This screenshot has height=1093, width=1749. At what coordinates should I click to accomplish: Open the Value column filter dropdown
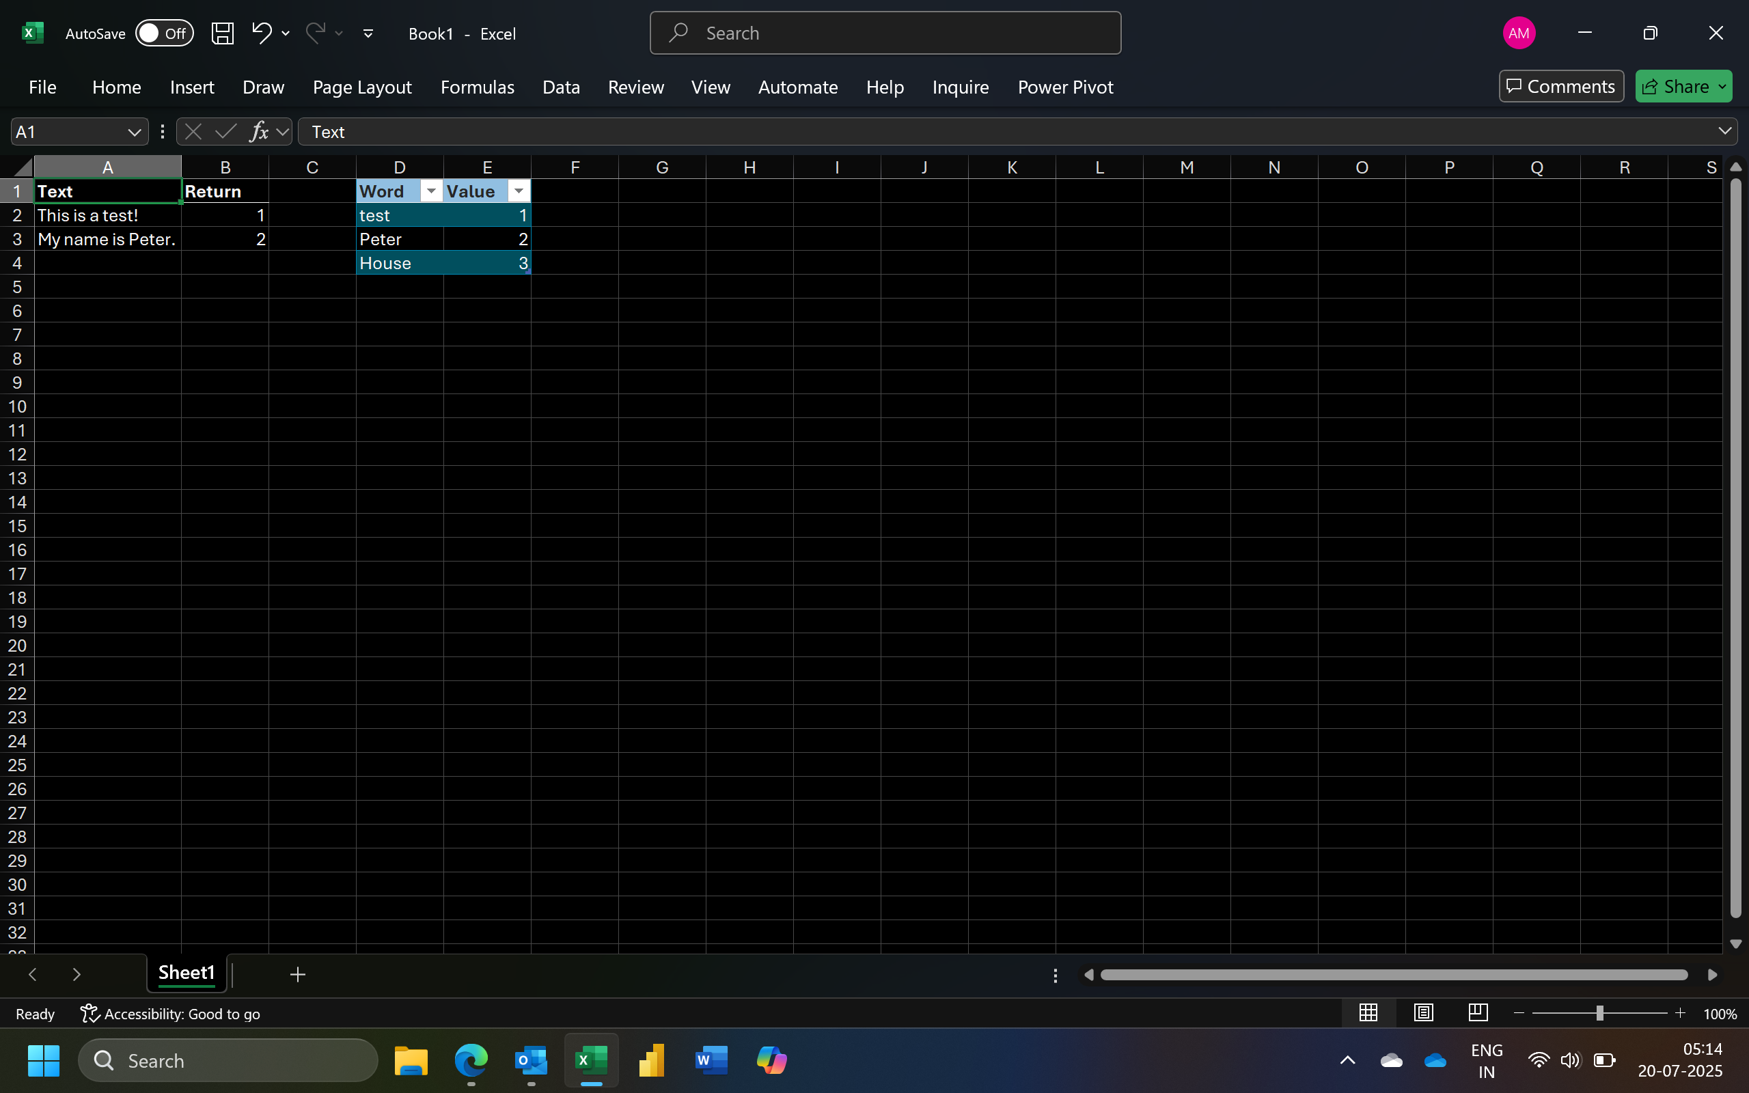pyautogui.click(x=518, y=191)
